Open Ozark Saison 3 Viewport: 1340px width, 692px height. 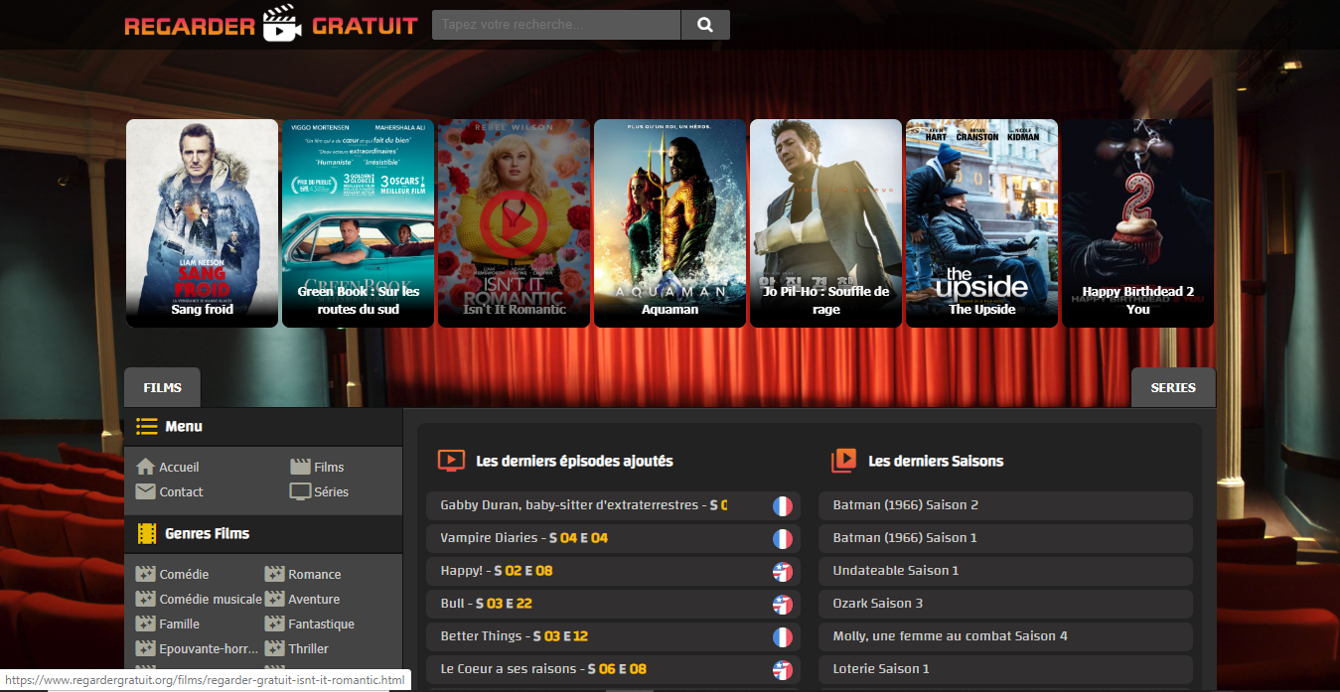tap(1005, 604)
